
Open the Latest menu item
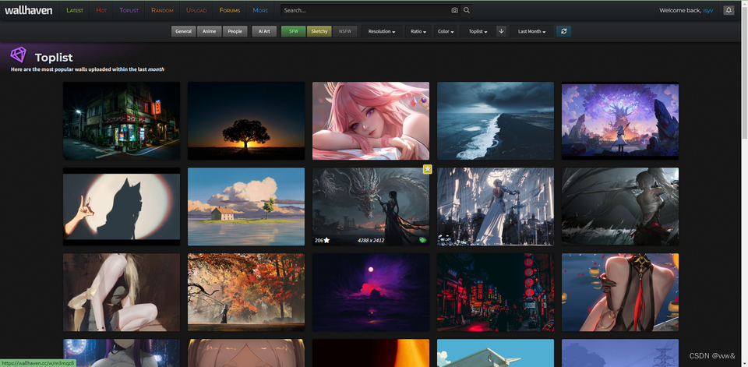pos(75,10)
